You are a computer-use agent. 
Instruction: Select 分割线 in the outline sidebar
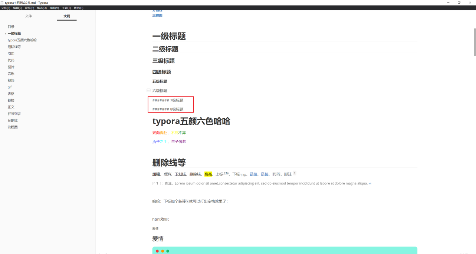click(13, 120)
